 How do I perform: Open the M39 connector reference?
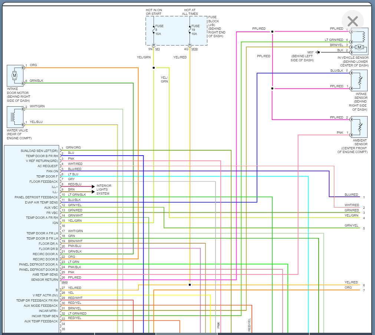[194, 49]
